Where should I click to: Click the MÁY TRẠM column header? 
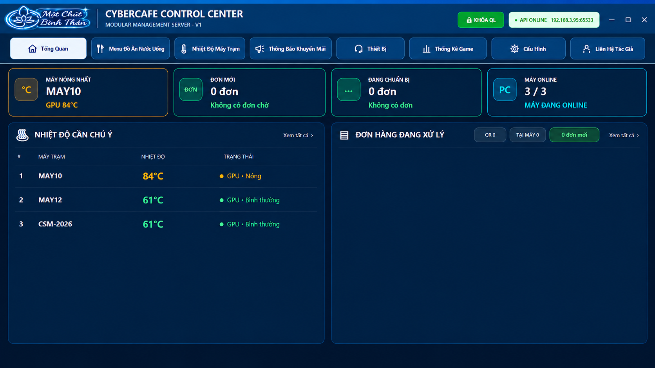click(51, 156)
